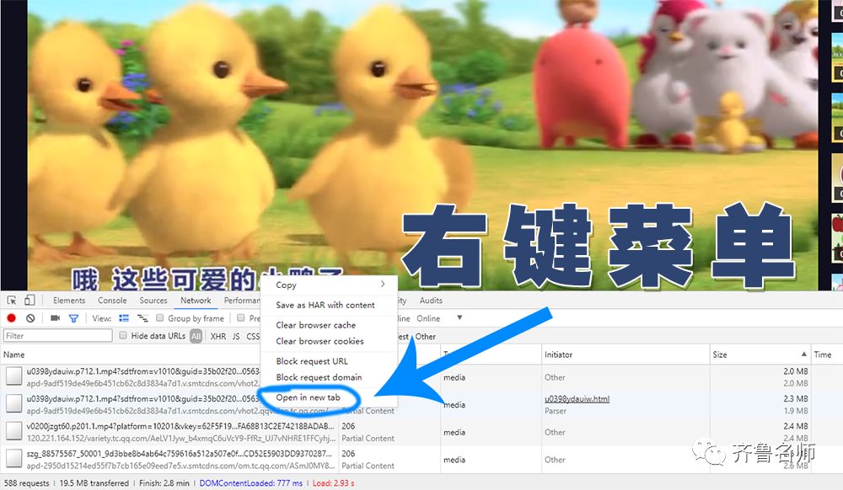Check the Hide data URLs box
843x490 pixels.
123,335
